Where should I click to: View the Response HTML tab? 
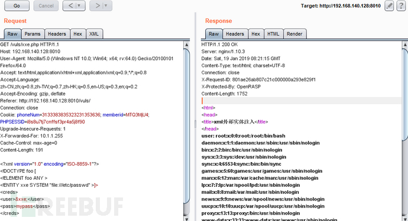(273, 34)
